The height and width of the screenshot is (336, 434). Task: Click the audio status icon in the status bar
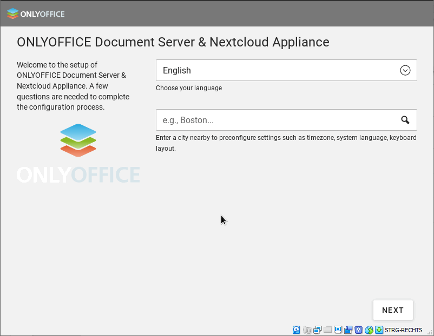307,330
